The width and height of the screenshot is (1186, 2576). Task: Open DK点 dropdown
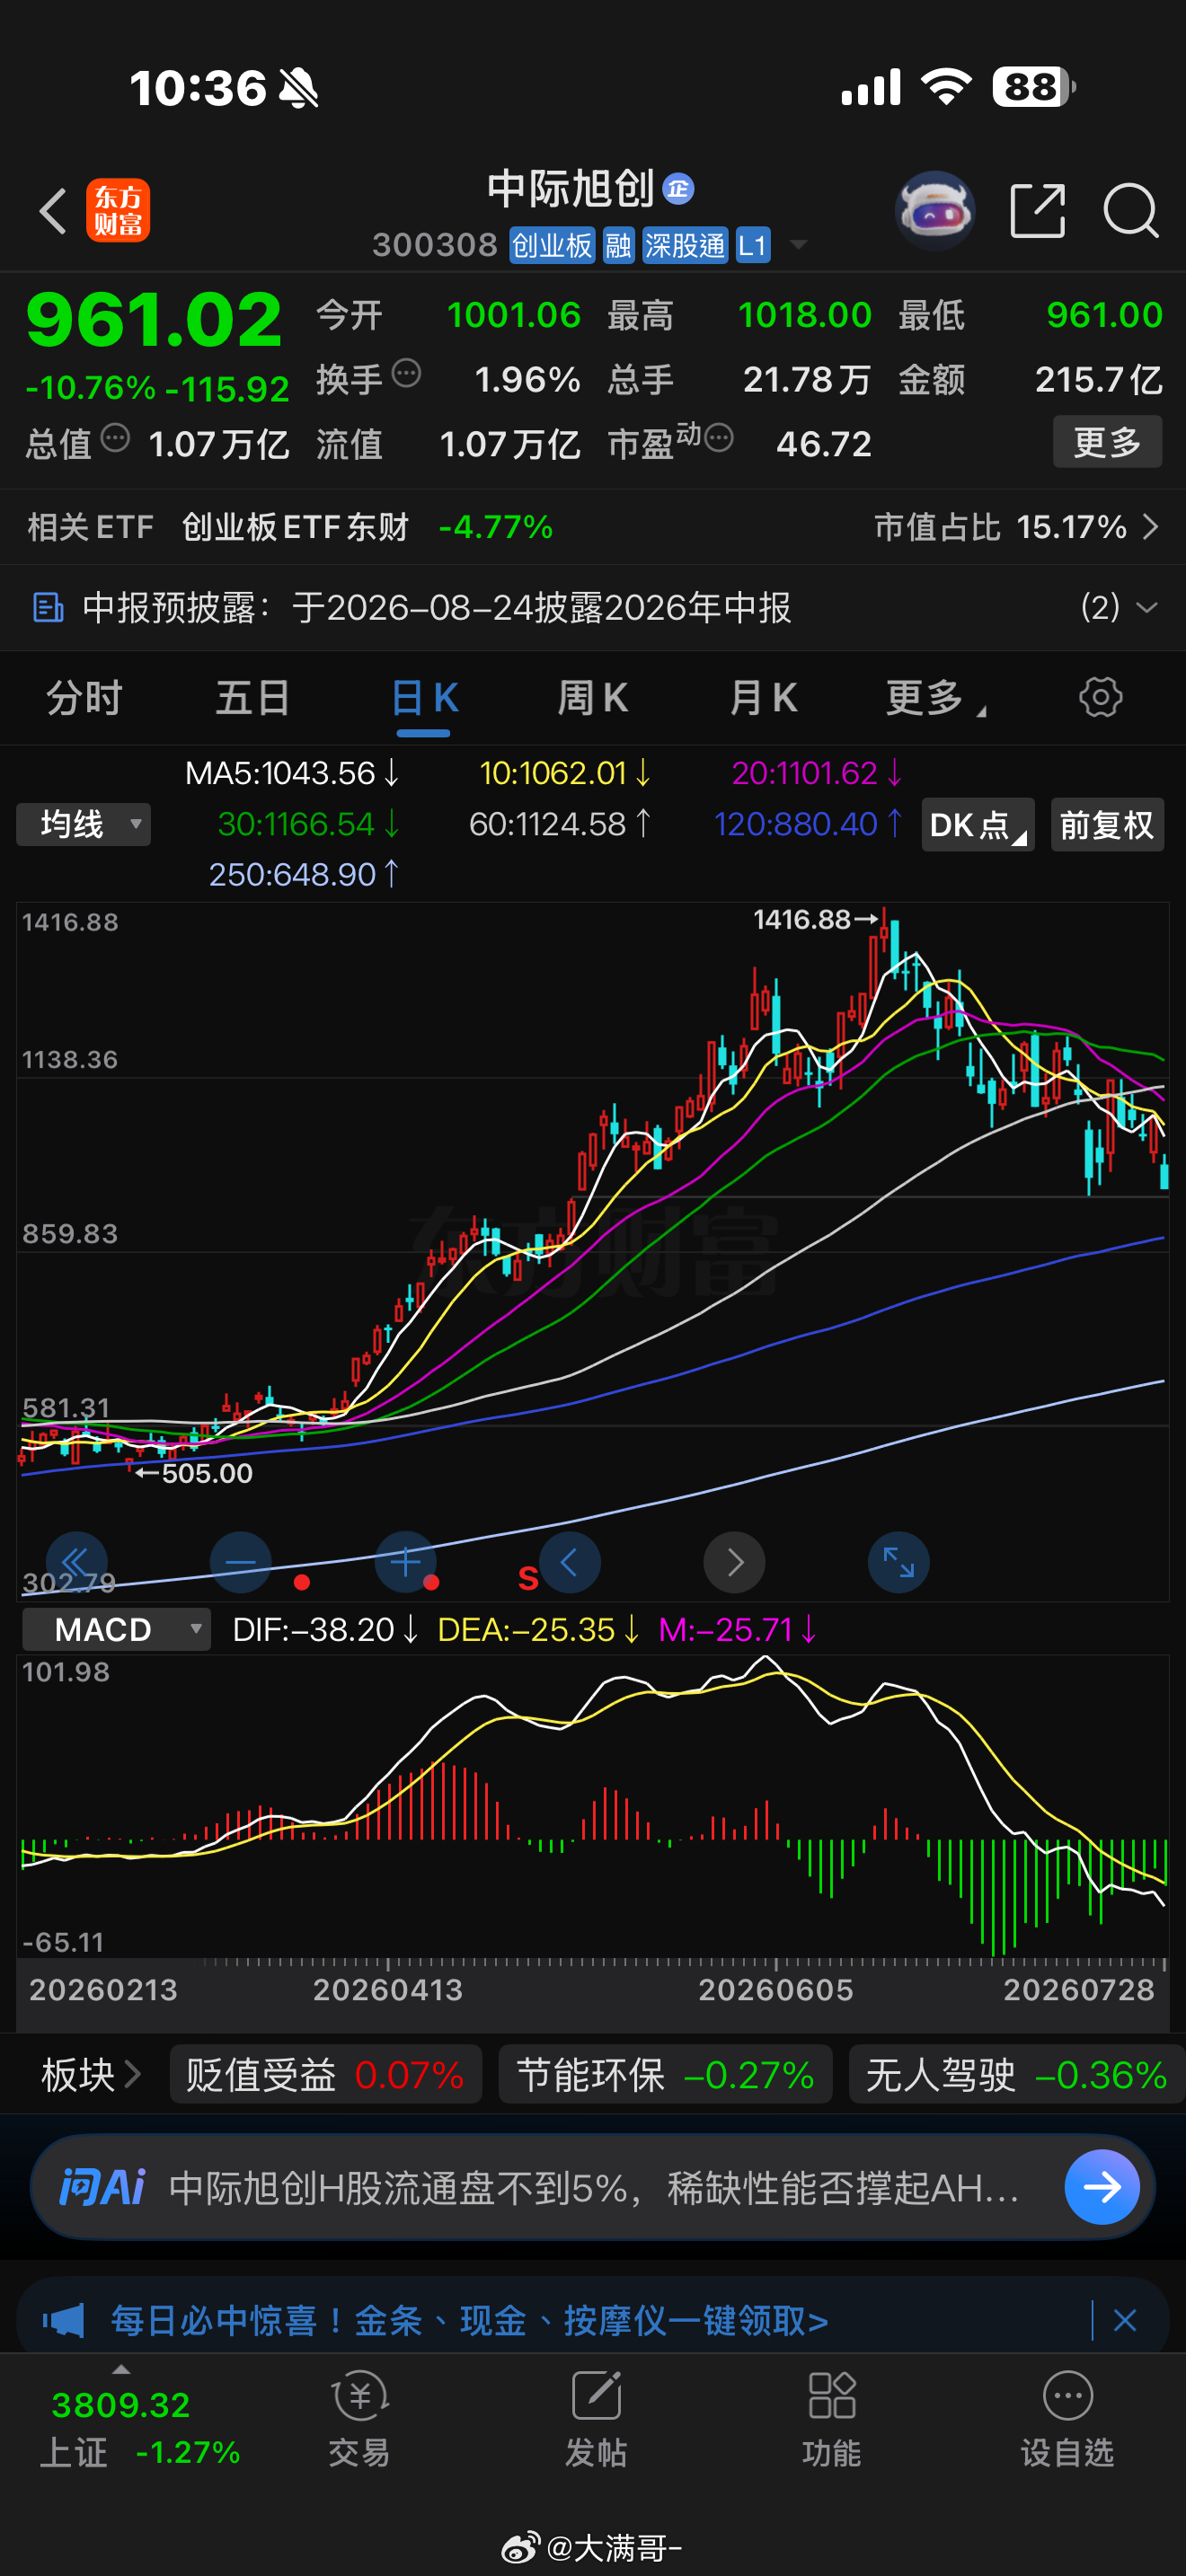977,824
